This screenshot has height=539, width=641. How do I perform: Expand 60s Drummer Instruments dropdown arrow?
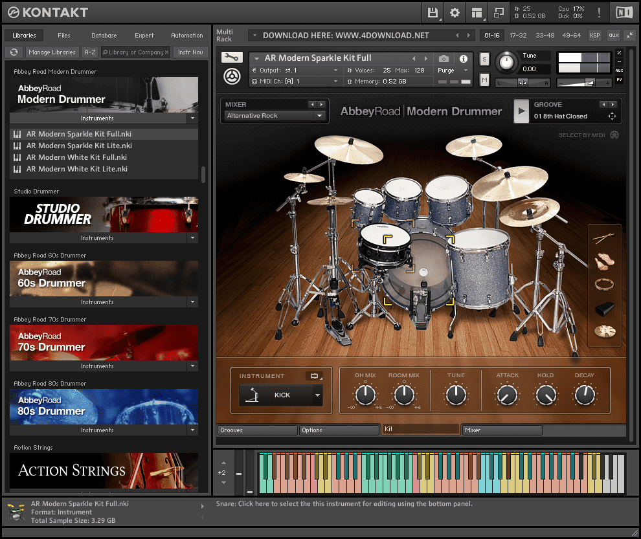pos(192,302)
